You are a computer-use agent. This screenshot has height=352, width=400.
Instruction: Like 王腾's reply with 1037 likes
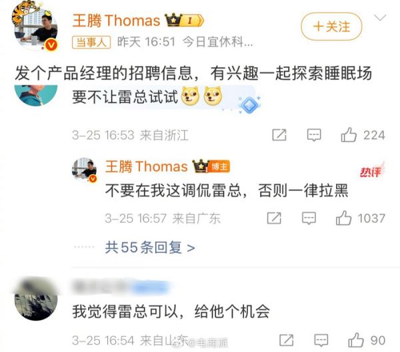click(x=343, y=218)
